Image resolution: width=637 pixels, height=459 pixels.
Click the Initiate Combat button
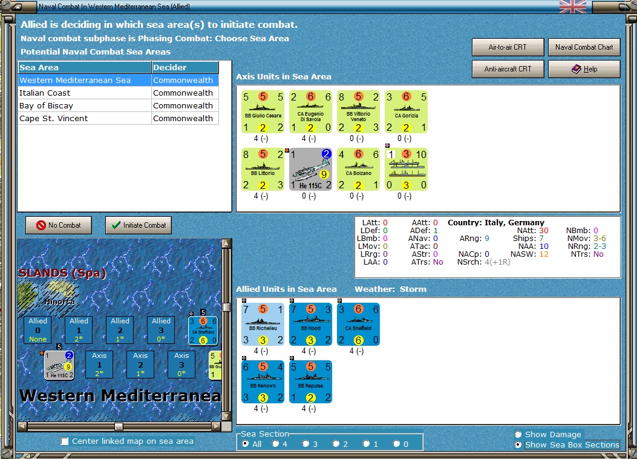click(139, 225)
